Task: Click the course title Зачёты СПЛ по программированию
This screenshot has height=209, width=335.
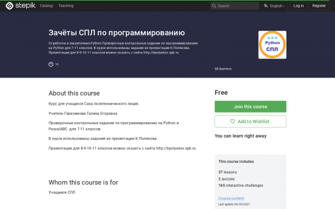Action: [x=117, y=33]
